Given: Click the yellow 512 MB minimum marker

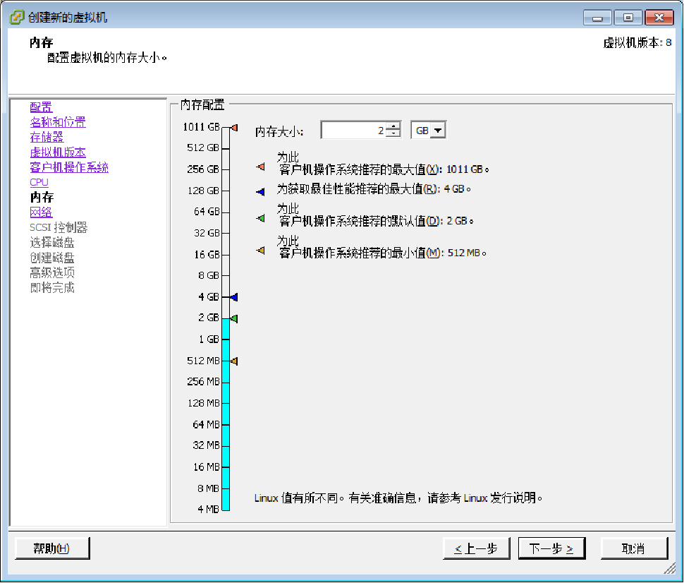Looking at the screenshot, I should pyautogui.click(x=234, y=361).
